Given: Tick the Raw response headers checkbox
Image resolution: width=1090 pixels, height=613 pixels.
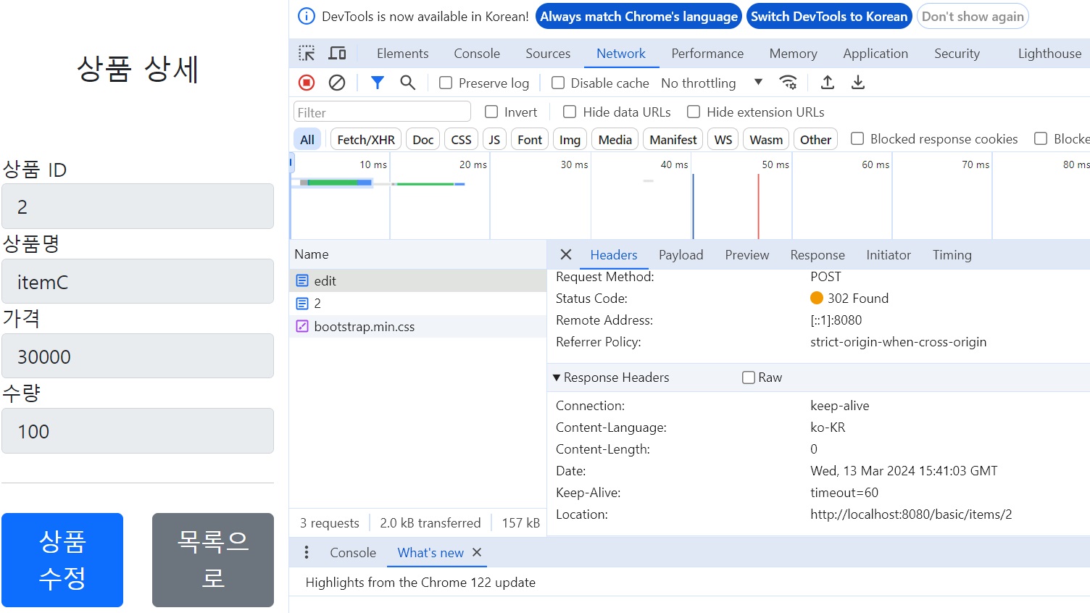Looking at the screenshot, I should pos(749,378).
